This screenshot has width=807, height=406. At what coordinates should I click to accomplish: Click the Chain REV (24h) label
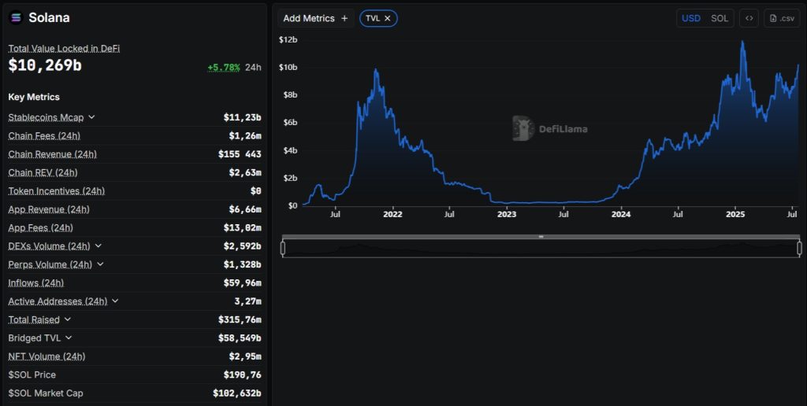(x=43, y=172)
